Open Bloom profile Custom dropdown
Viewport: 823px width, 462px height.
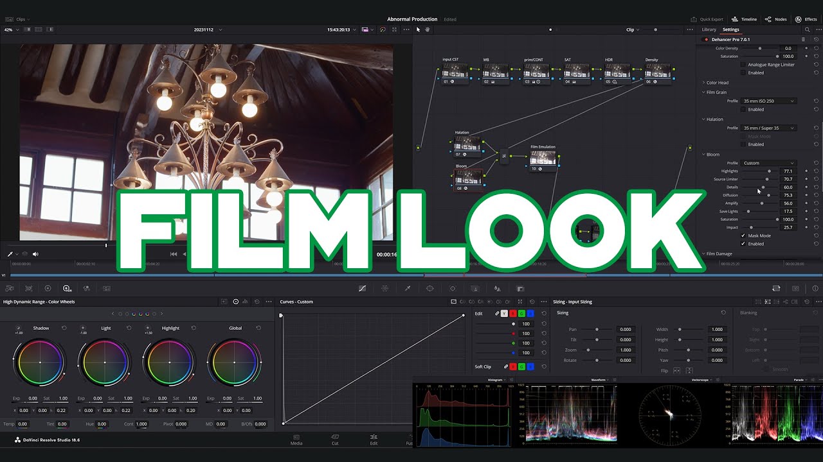(769, 163)
